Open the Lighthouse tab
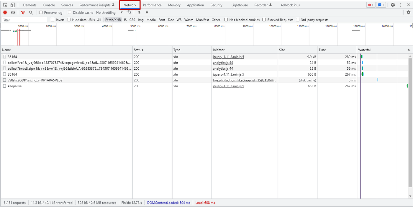 click(x=240, y=5)
